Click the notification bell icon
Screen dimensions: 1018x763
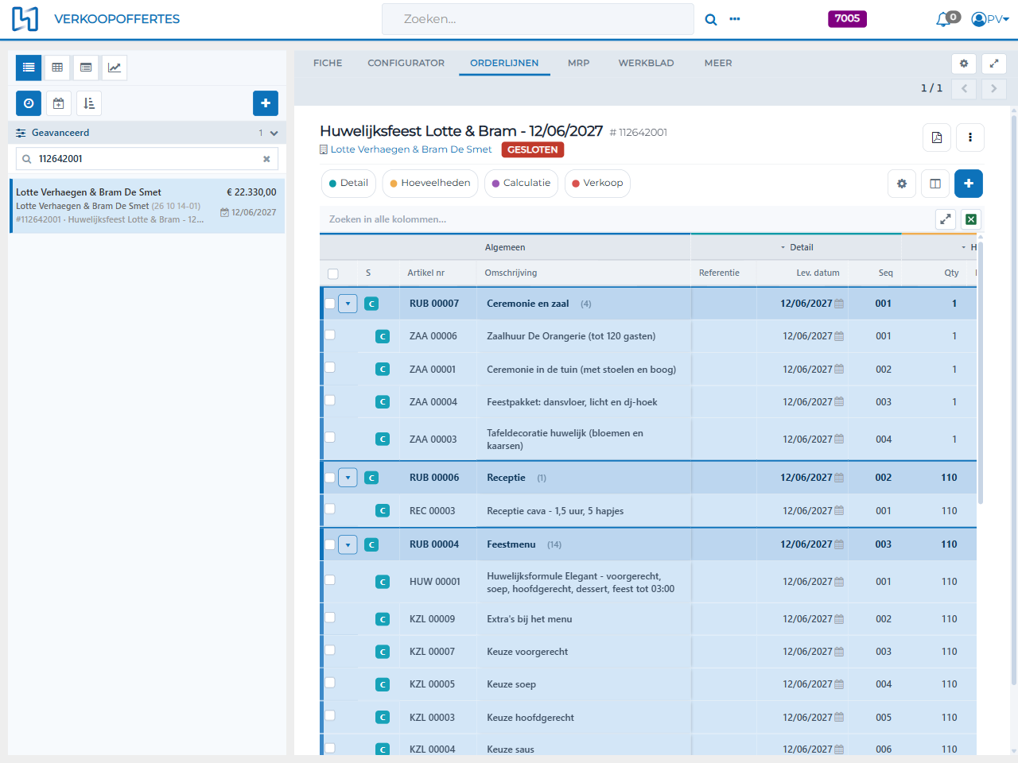pos(944,19)
